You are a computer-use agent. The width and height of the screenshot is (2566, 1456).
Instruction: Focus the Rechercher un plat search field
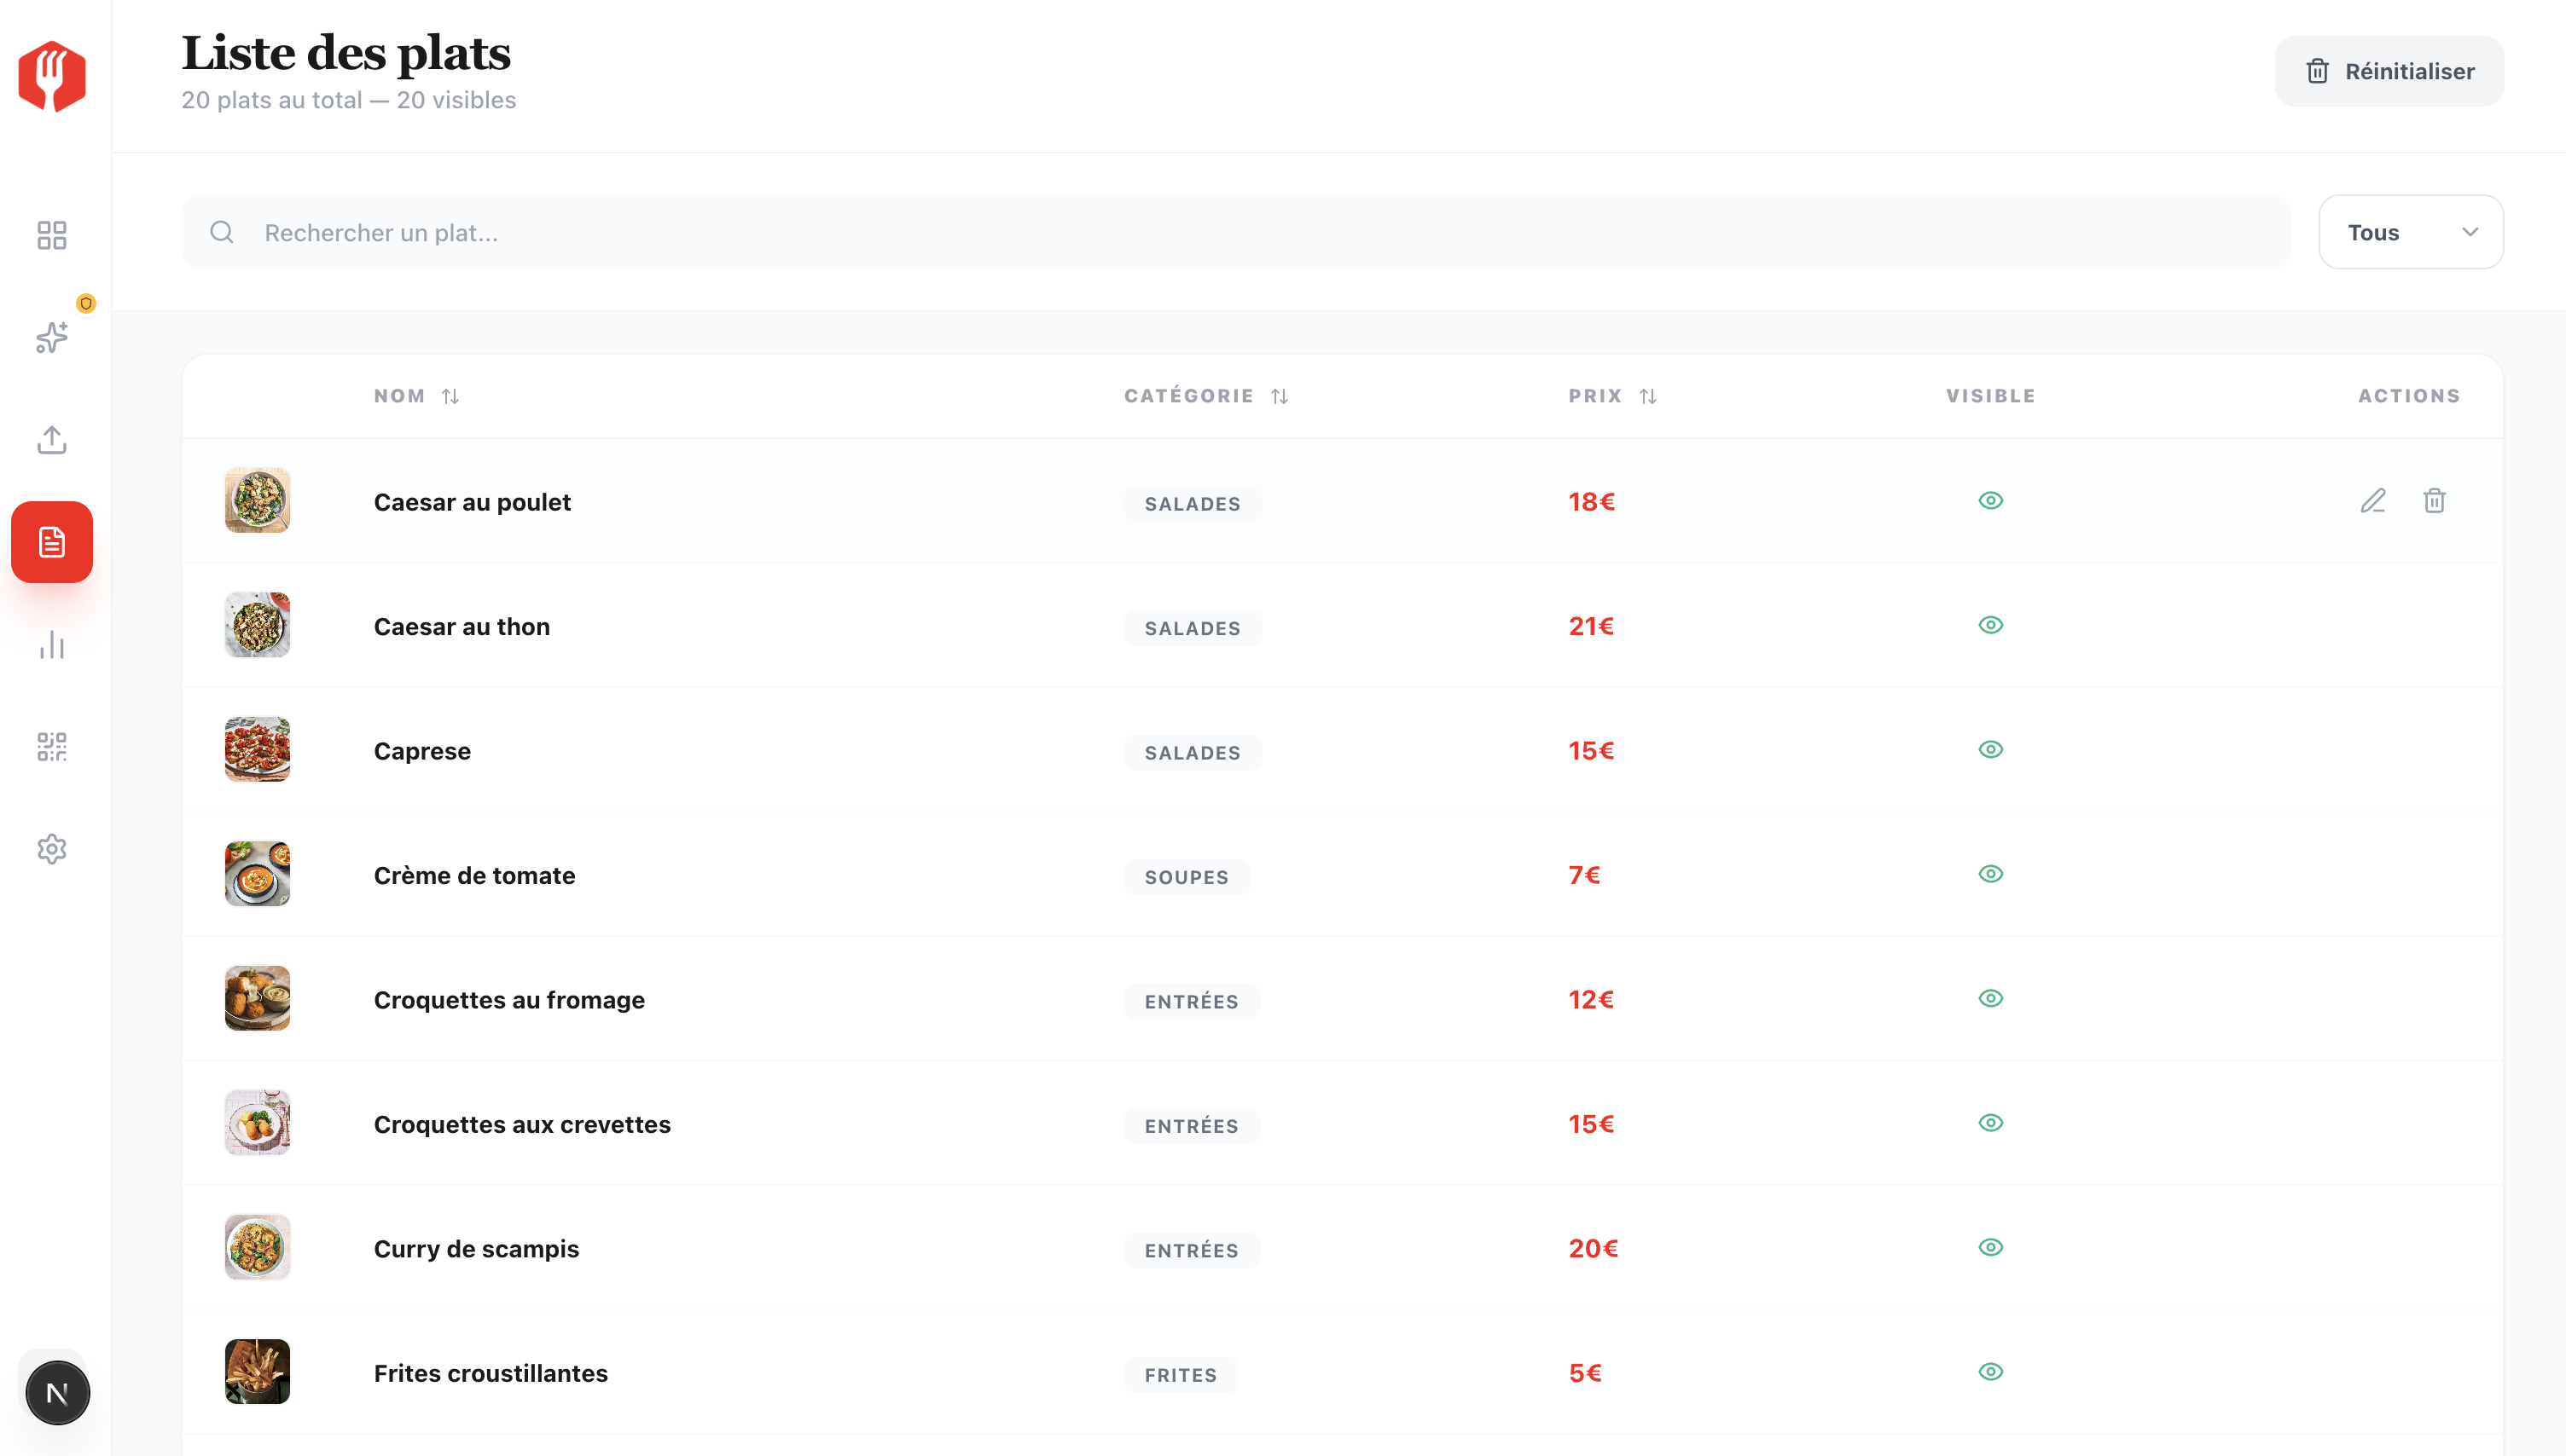(x=1235, y=232)
